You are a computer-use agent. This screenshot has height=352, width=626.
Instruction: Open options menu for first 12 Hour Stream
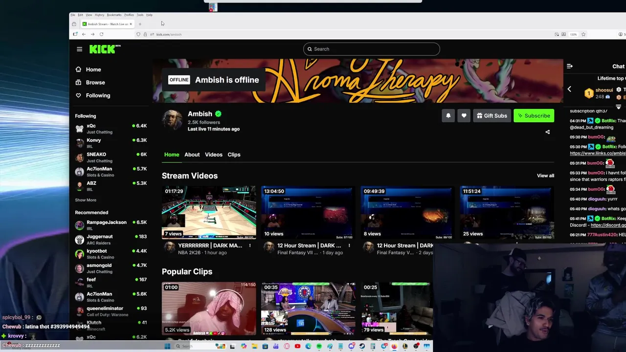coord(349,246)
